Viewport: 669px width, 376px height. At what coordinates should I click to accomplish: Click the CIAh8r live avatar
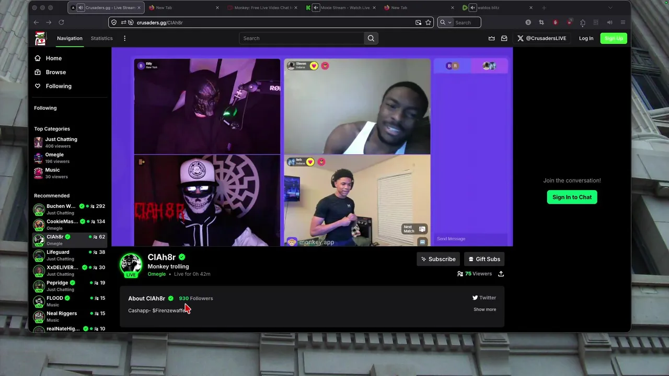pyautogui.click(x=131, y=265)
